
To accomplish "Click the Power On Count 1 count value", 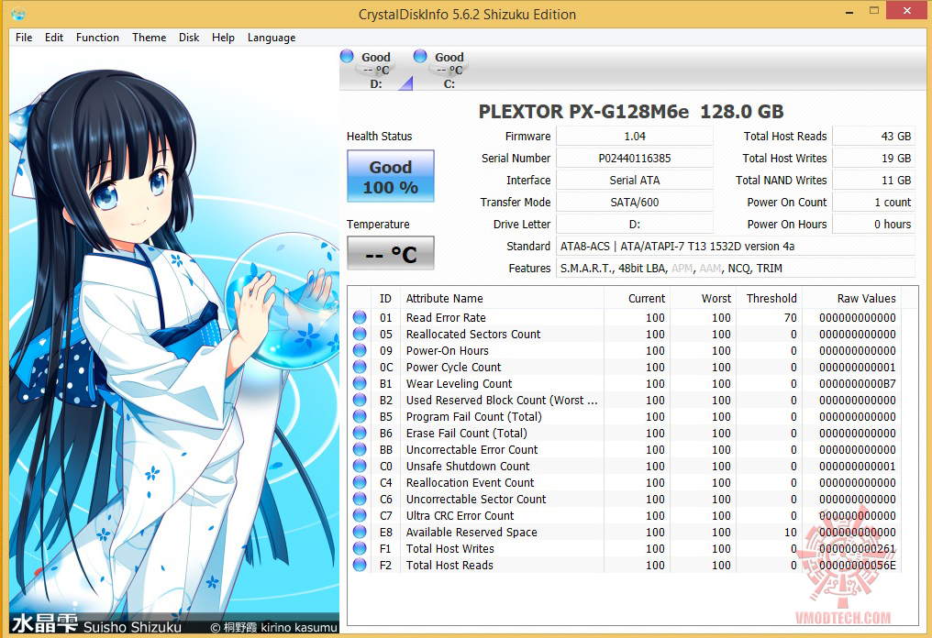I will pos(873,202).
